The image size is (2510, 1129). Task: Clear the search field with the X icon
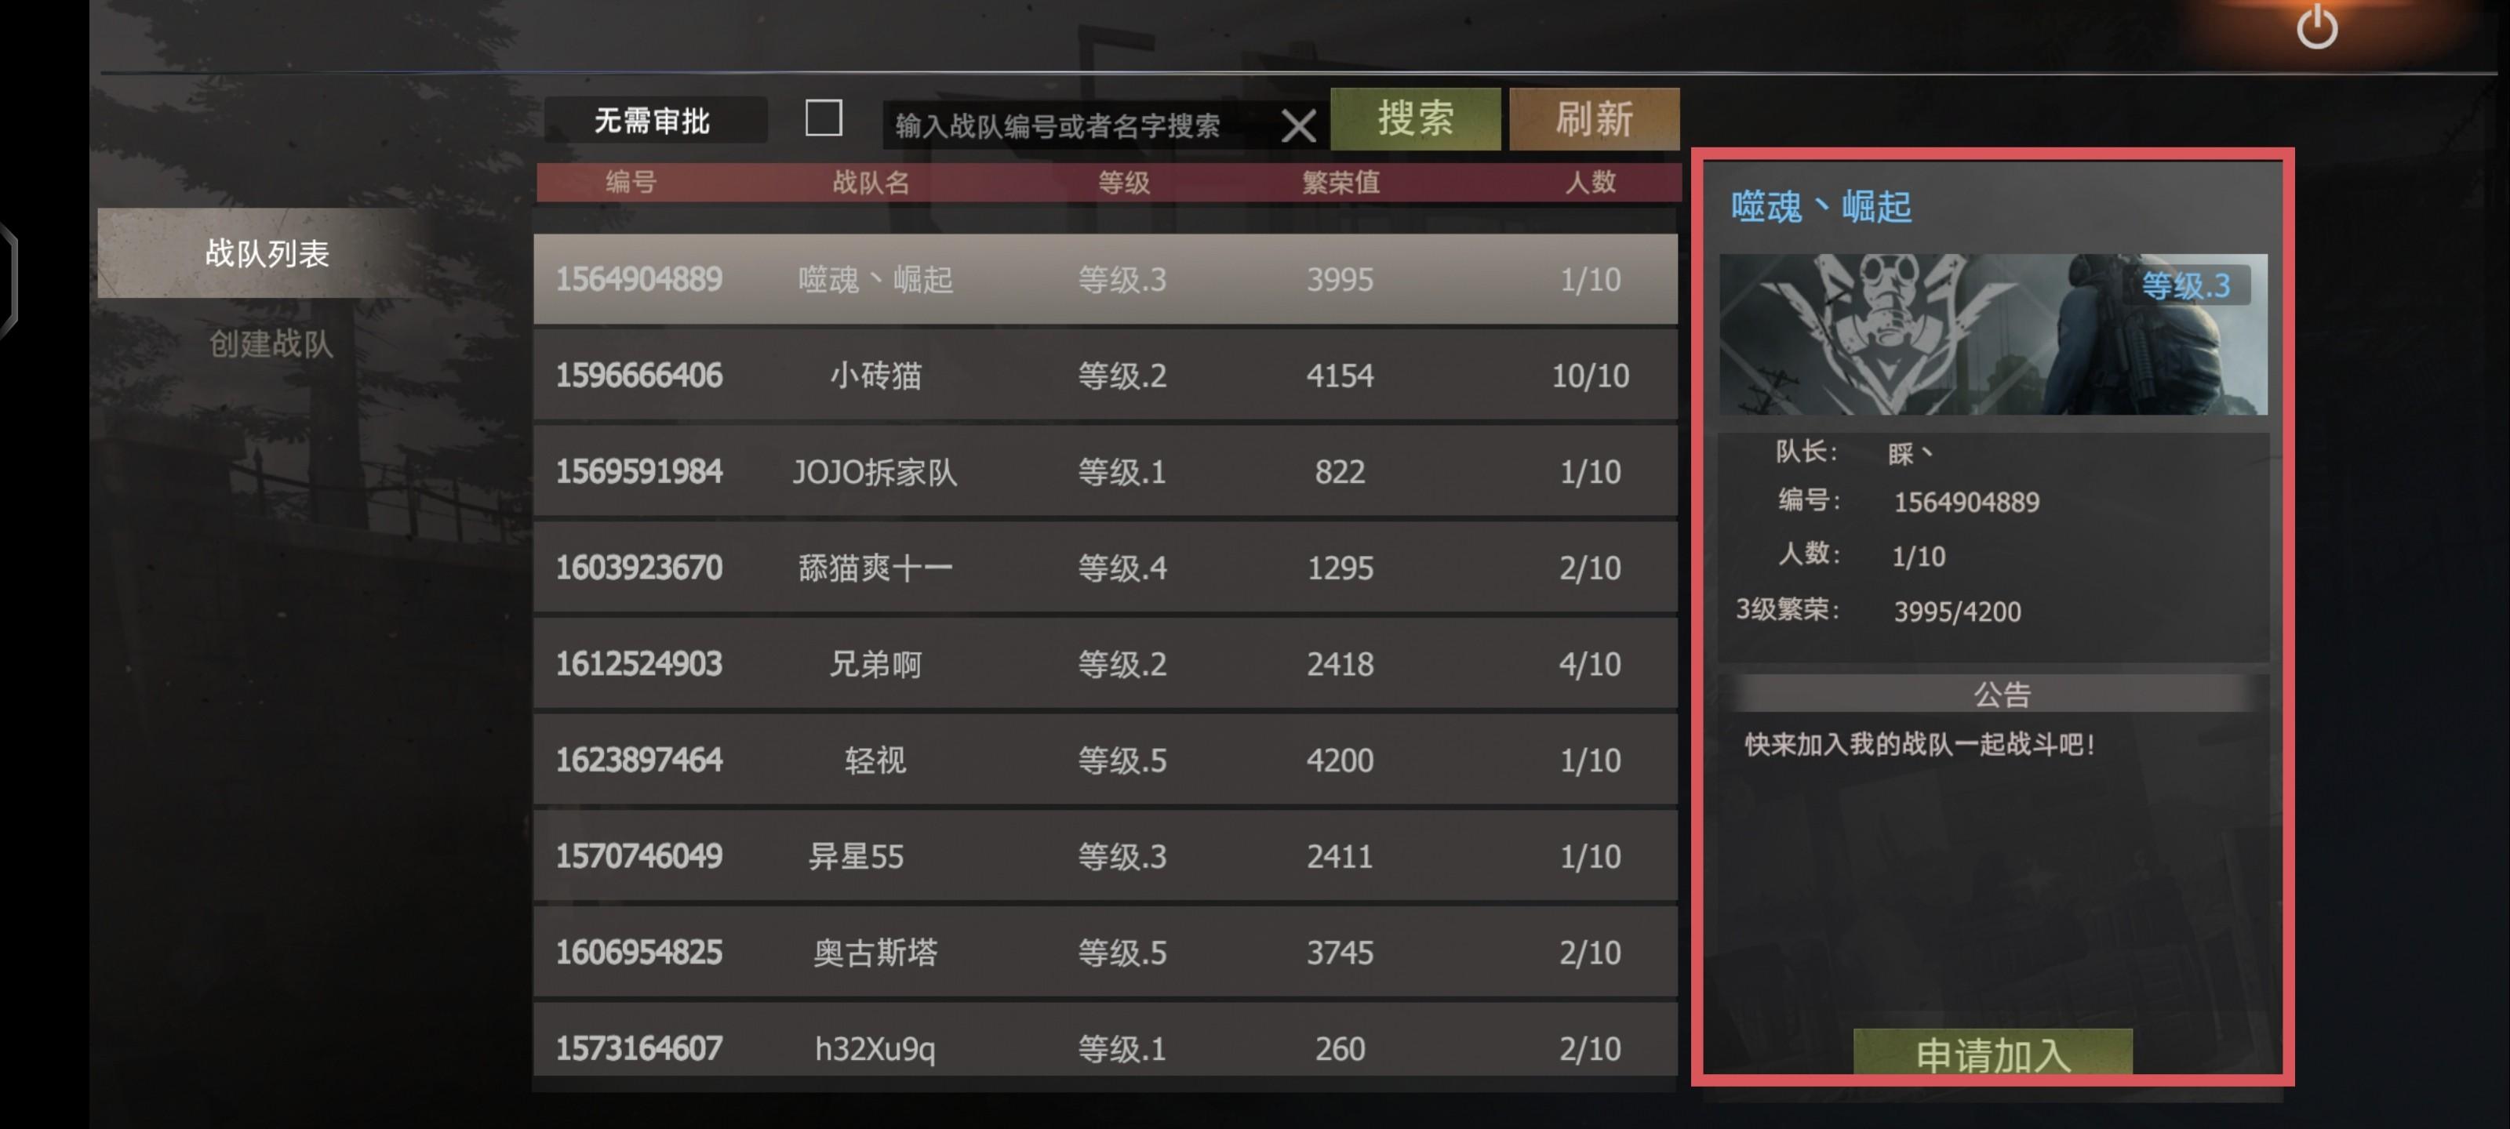pyautogui.click(x=1298, y=125)
